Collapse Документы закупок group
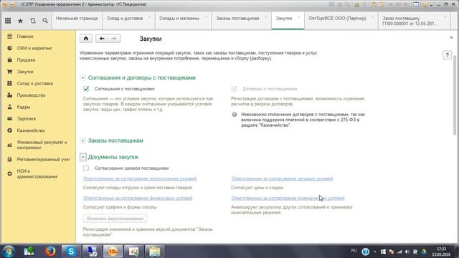 click(83, 157)
